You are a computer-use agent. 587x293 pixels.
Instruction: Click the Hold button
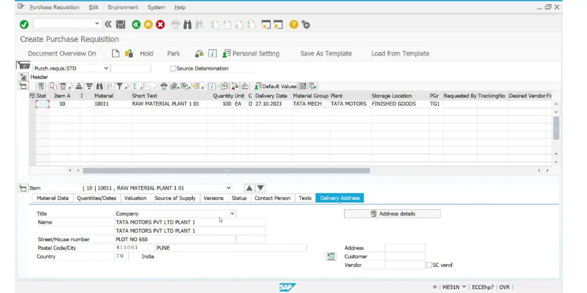146,54
